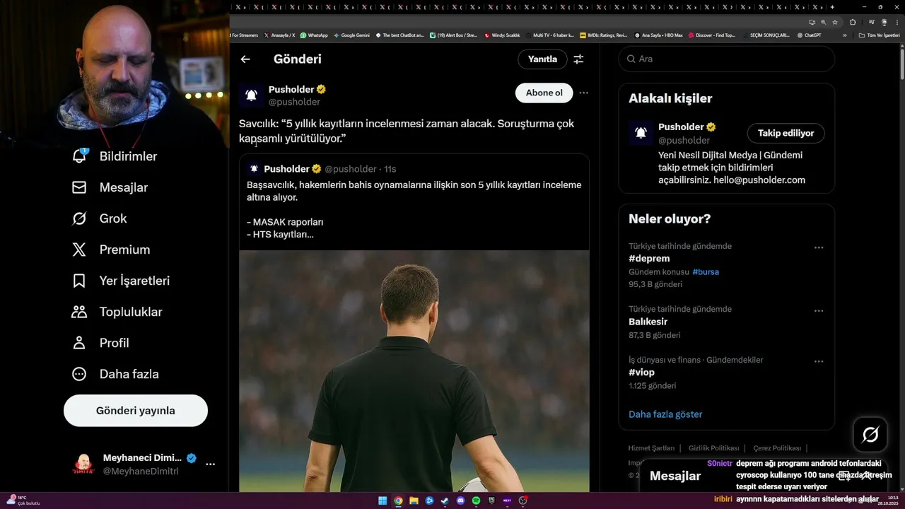Click Abone ol button
Viewport: 905px width, 509px height.
point(544,93)
